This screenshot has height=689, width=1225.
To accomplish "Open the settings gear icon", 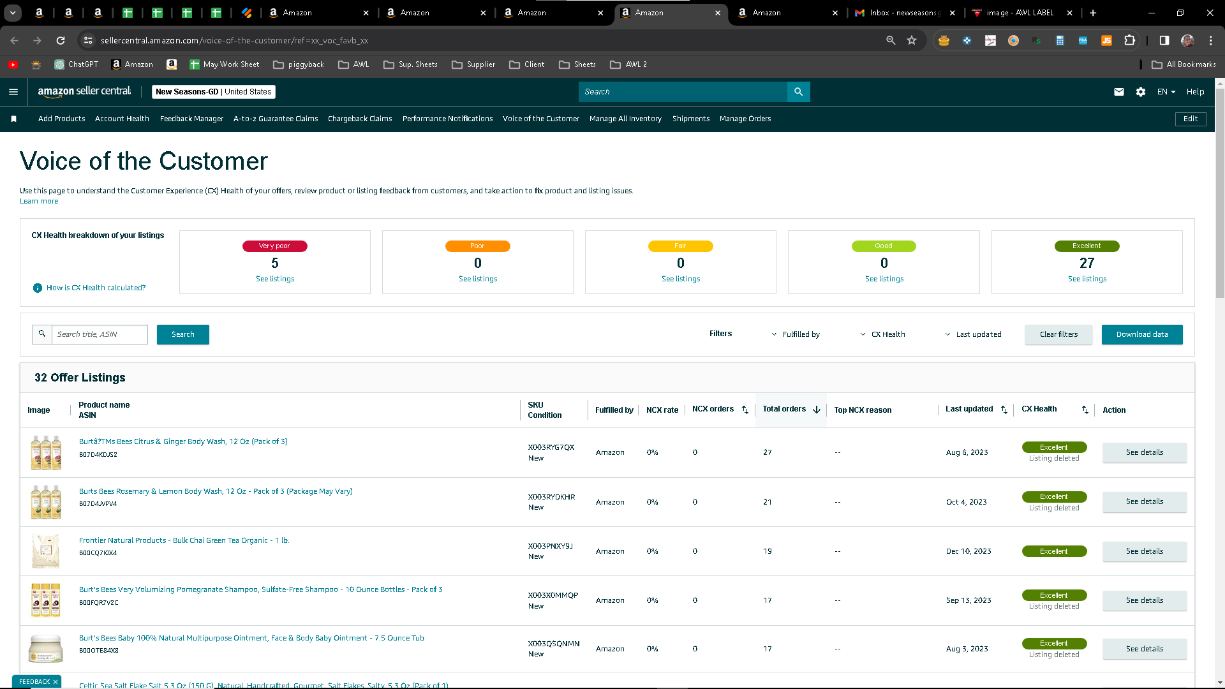I will click(x=1141, y=92).
